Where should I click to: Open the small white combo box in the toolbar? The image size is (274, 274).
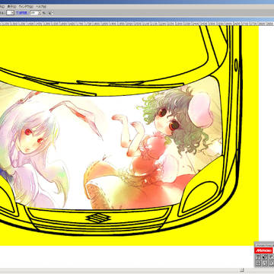[x=10, y=12]
